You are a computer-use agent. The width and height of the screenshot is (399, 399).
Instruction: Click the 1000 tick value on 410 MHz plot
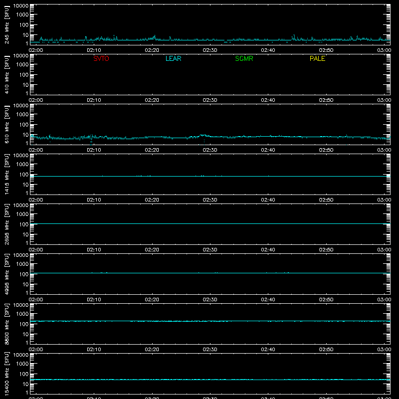tap(22, 65)
